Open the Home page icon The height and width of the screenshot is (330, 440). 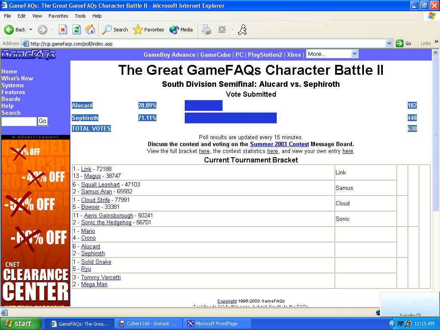[90, 30]
